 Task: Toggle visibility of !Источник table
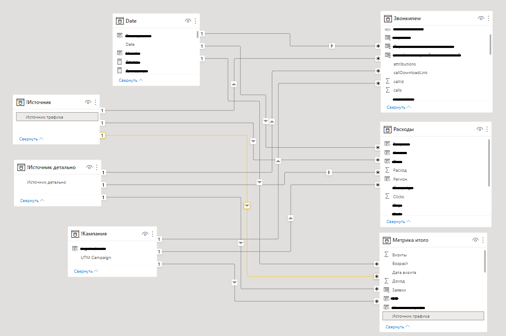[x=88, y=102]
